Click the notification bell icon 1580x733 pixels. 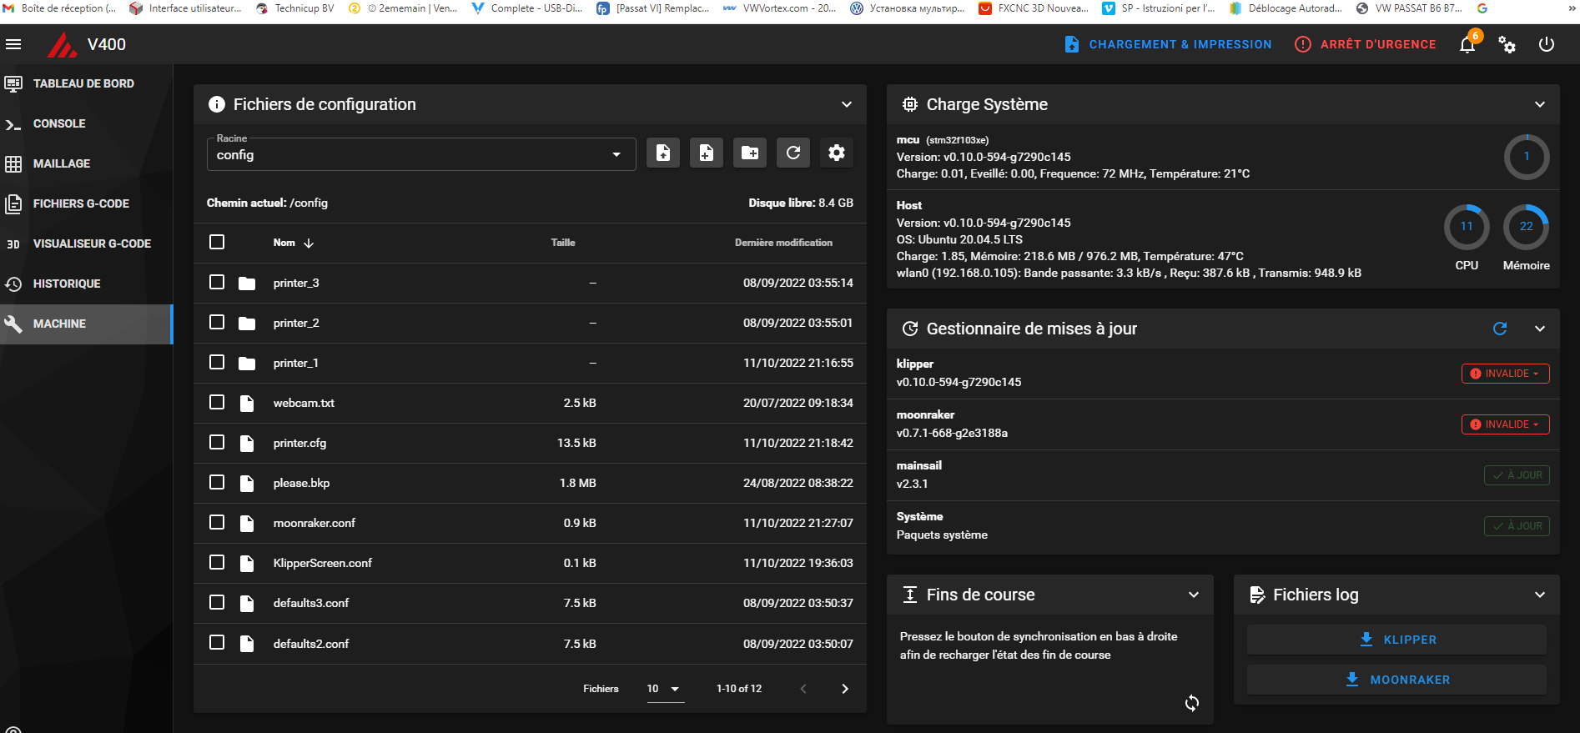pyautogui.click(x=1467, y=45)
